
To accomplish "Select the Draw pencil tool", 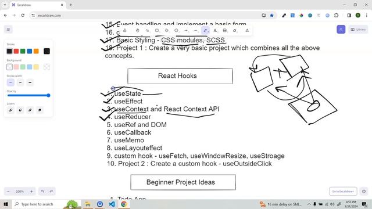I will pyautogui.click(x=205, y=30).
